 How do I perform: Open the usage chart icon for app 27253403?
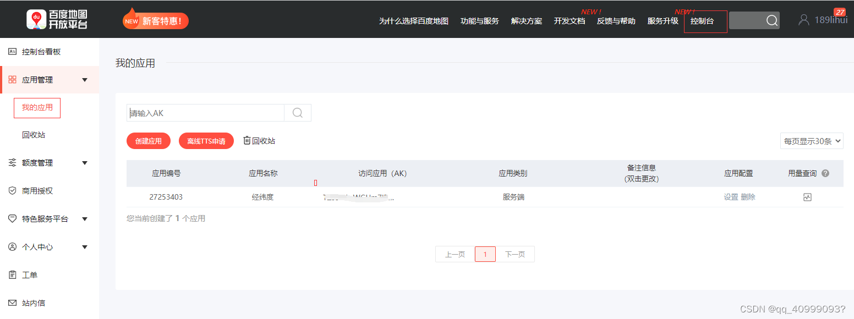pyautogui.click(x=807, y=197)
